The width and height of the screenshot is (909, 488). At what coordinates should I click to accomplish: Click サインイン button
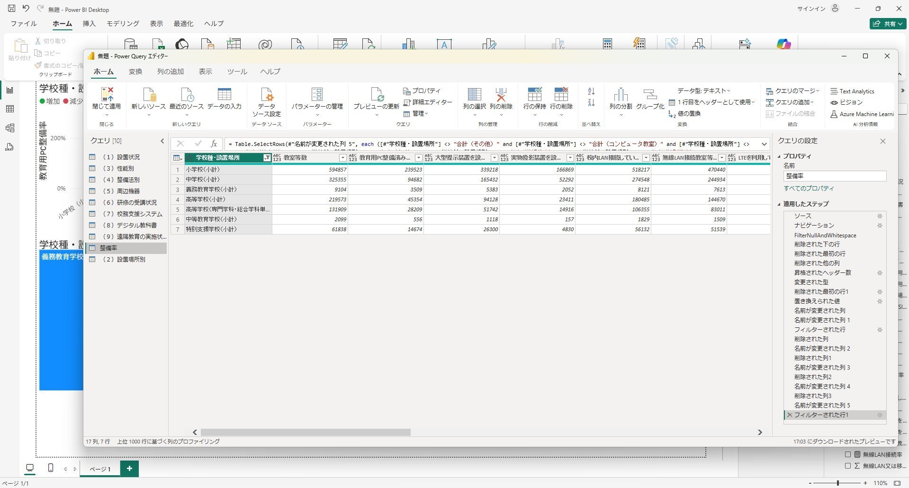pyautogui.click(x=818, y=9)
